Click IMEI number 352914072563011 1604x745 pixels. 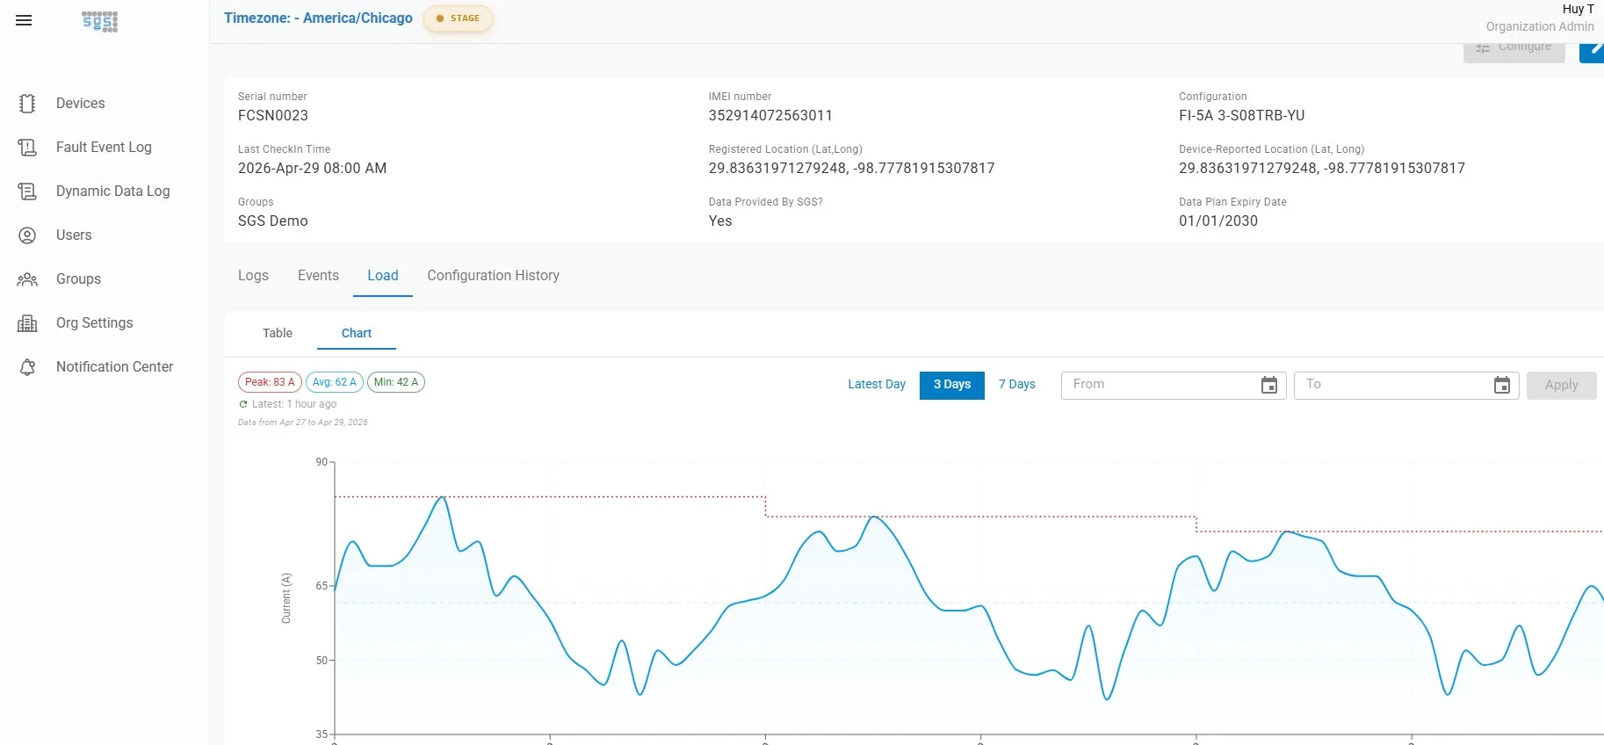pyautogui.click(x=770, y=116)
